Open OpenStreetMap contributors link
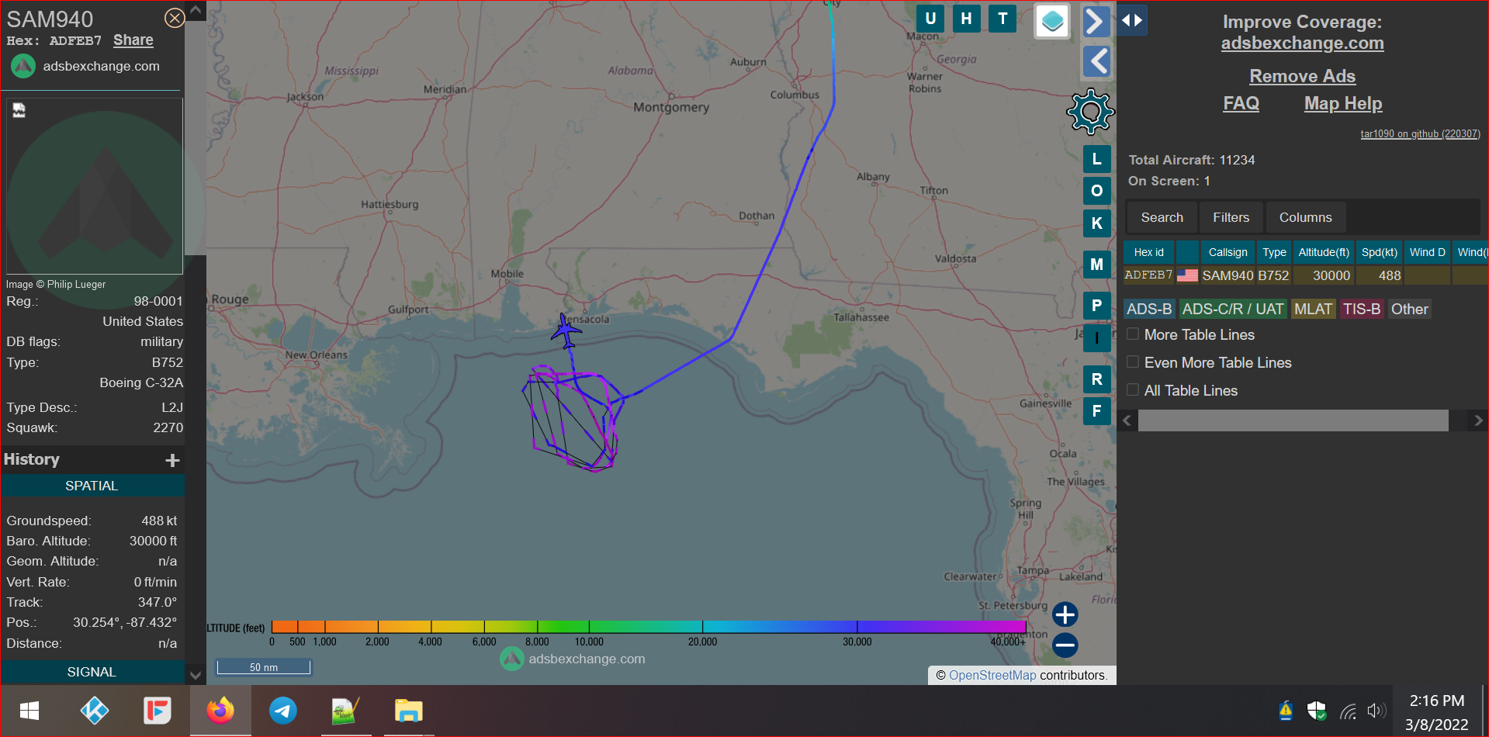The height and width of the screenshot is (737, 1489). click(992, 675)
